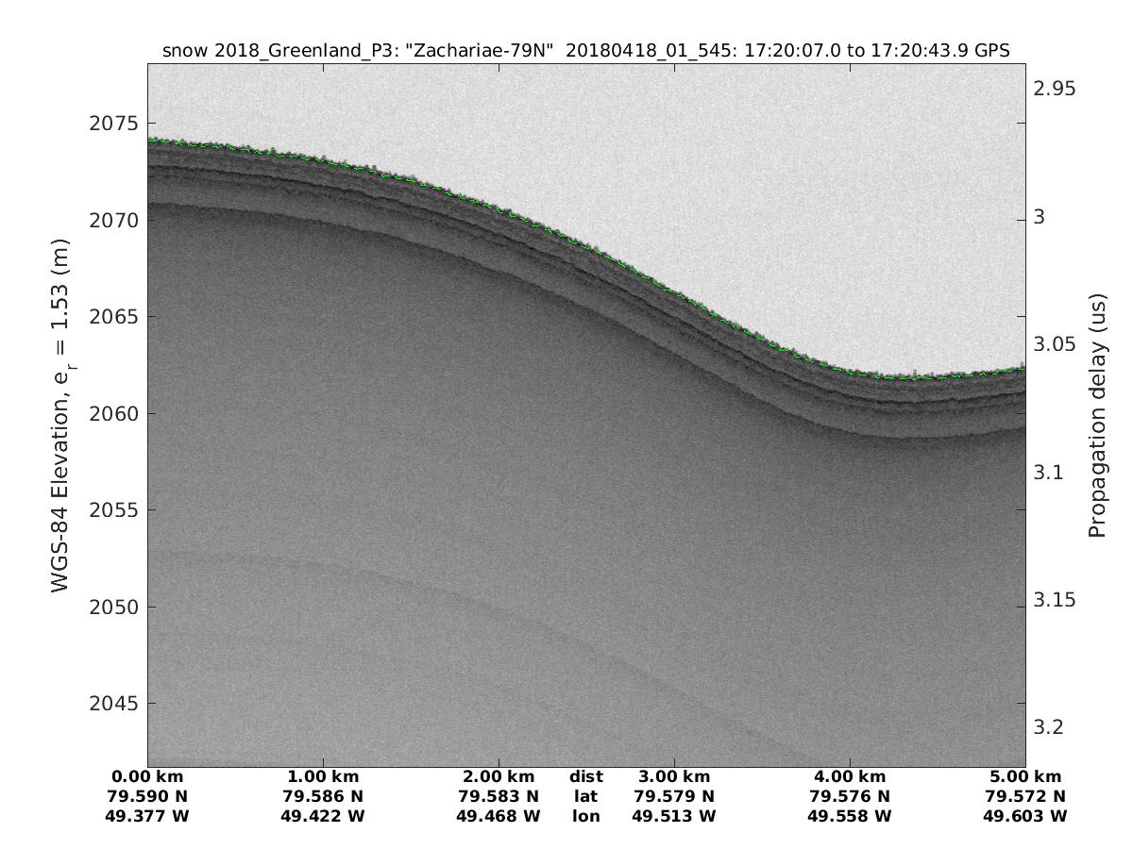The width and height of the screenshot is (1133, 849).
Task: Click the 2060 elevation tick label
Action: pos(113,414)
